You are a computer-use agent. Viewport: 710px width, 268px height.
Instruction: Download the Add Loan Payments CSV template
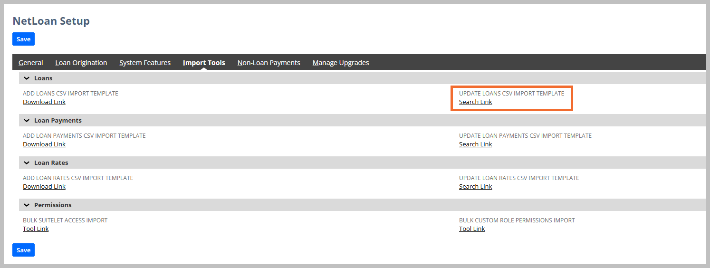click(x=44, y=144)
